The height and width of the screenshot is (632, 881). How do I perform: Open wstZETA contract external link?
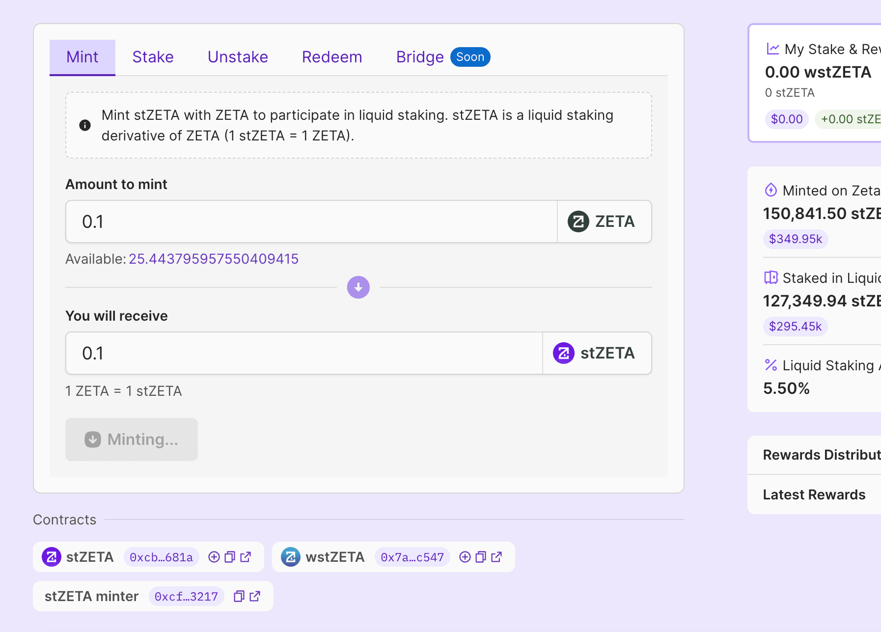[496, 557]
